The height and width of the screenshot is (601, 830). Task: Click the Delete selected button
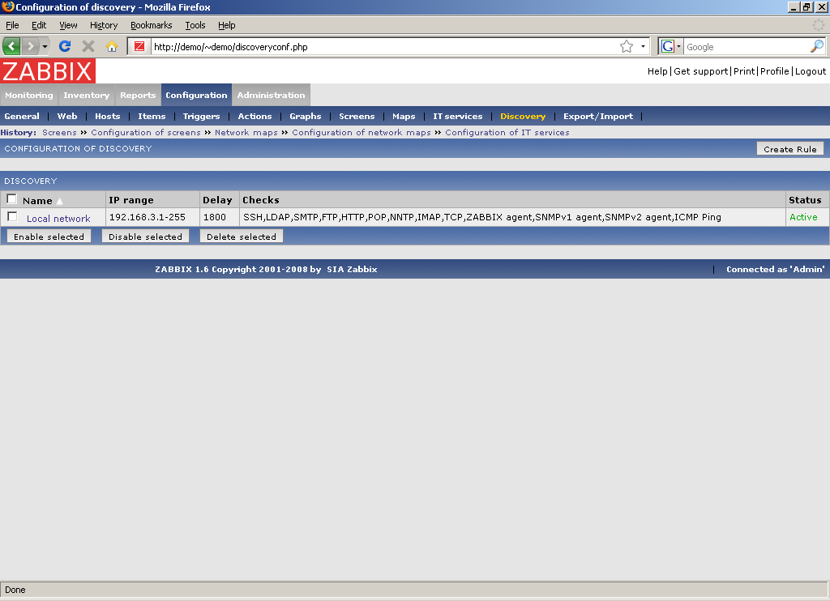pos(242,237)
